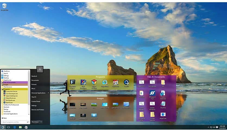Click the Start10 start button on taskbar
This screenshot has width=227, height=131.
3,127
